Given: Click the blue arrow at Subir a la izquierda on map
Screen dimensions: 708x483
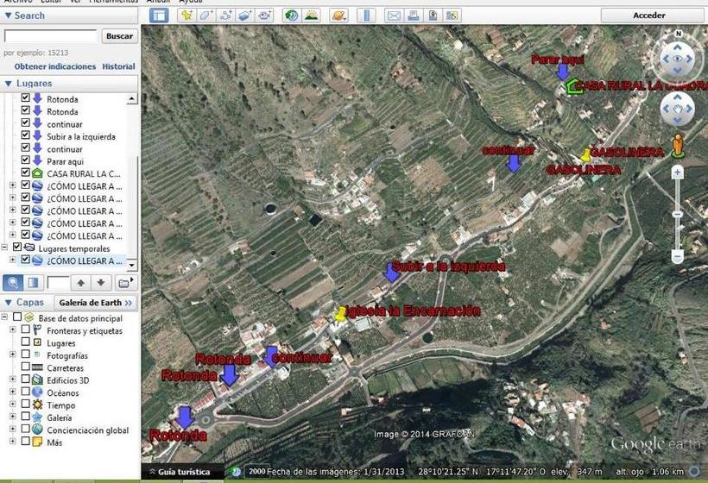Looking at the screenshot, I should 391,272.
